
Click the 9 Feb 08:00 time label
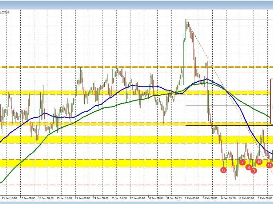click(265, 198)
